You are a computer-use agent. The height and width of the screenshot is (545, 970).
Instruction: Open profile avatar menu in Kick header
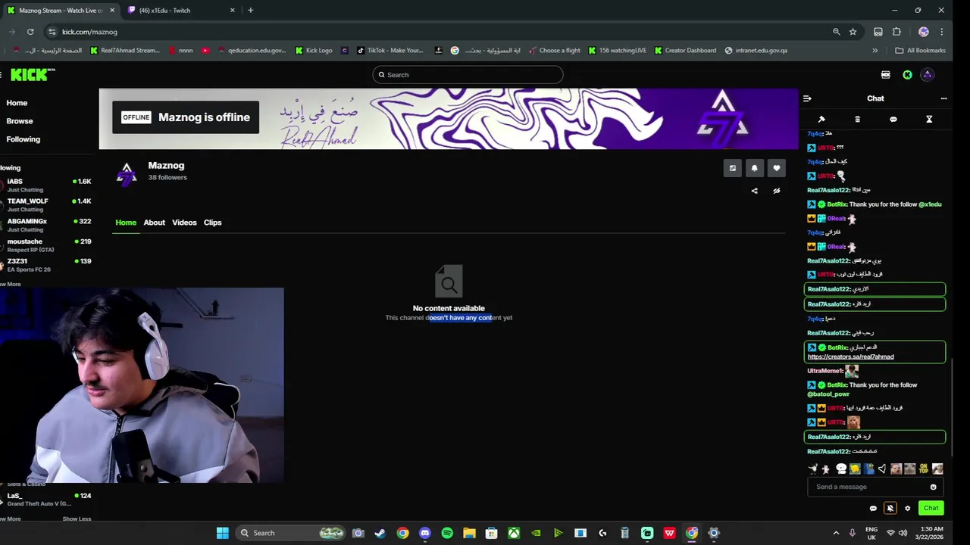coord(928,74)
